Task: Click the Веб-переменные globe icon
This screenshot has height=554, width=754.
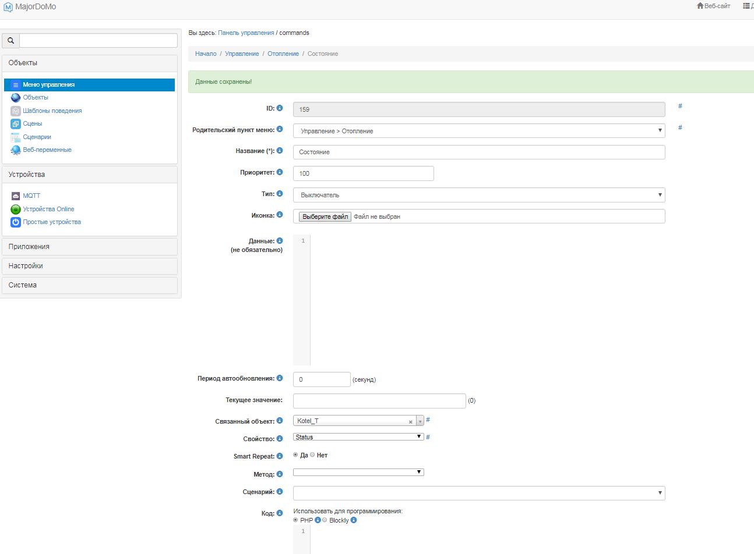Action: coord(16,150)
